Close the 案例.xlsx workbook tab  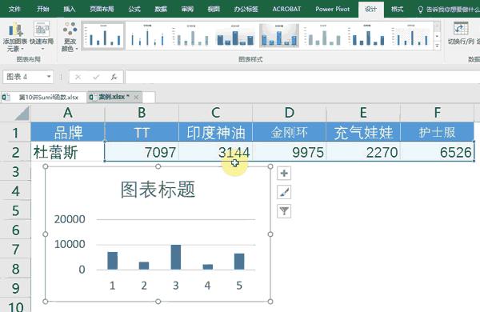point(136,98)
